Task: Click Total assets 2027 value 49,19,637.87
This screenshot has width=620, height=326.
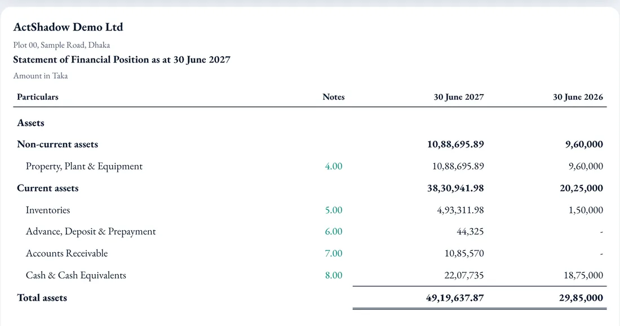Action: point(455,298)
